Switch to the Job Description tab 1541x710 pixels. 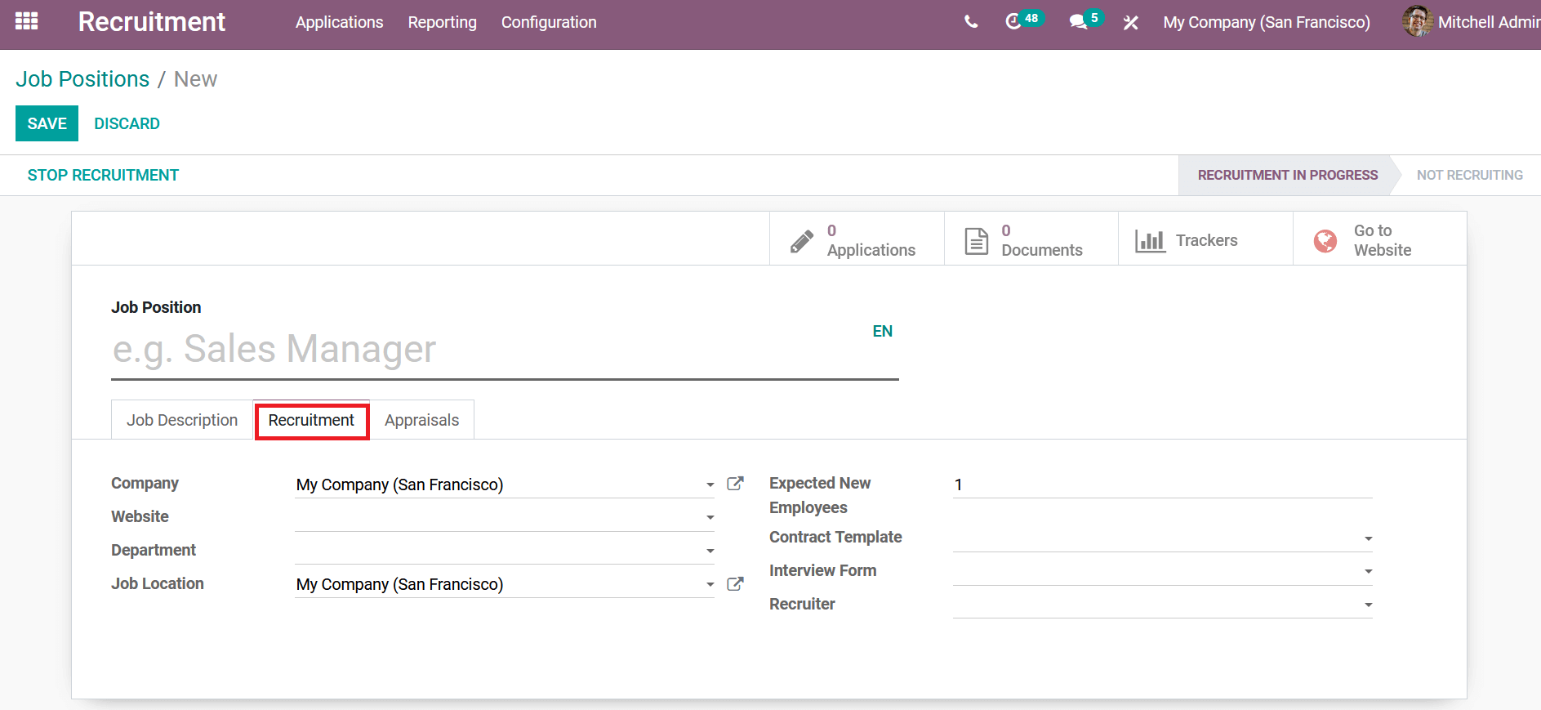pos(182,420)
